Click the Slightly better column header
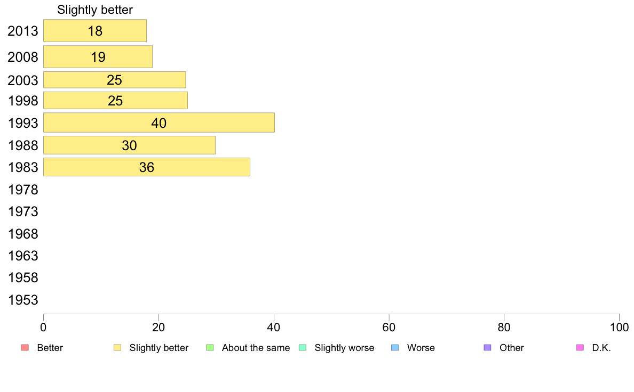Image resolution: width=634 pixels, height=392 pixels. click(x=95, y=10)
